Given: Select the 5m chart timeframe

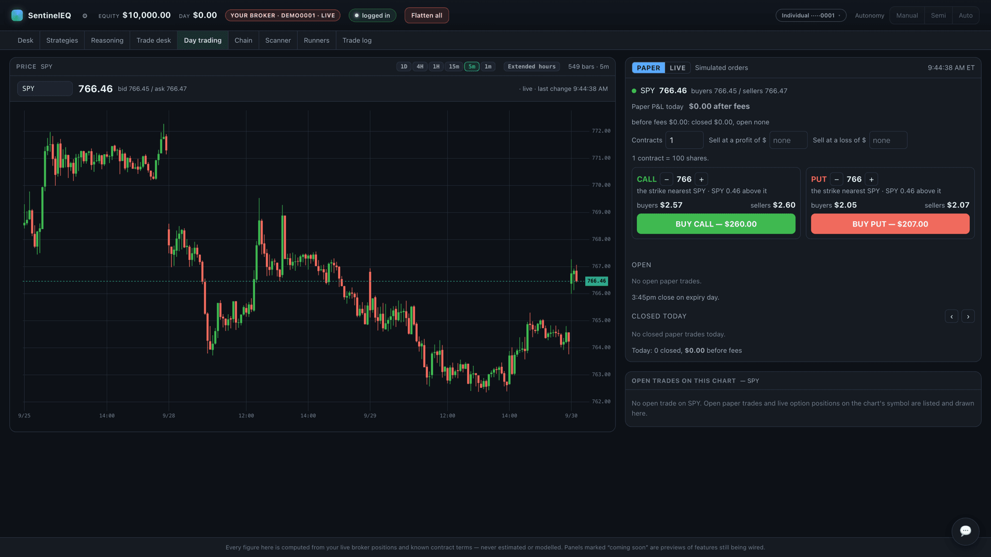Looking at the screenshot, I should (x=472, y=67).
